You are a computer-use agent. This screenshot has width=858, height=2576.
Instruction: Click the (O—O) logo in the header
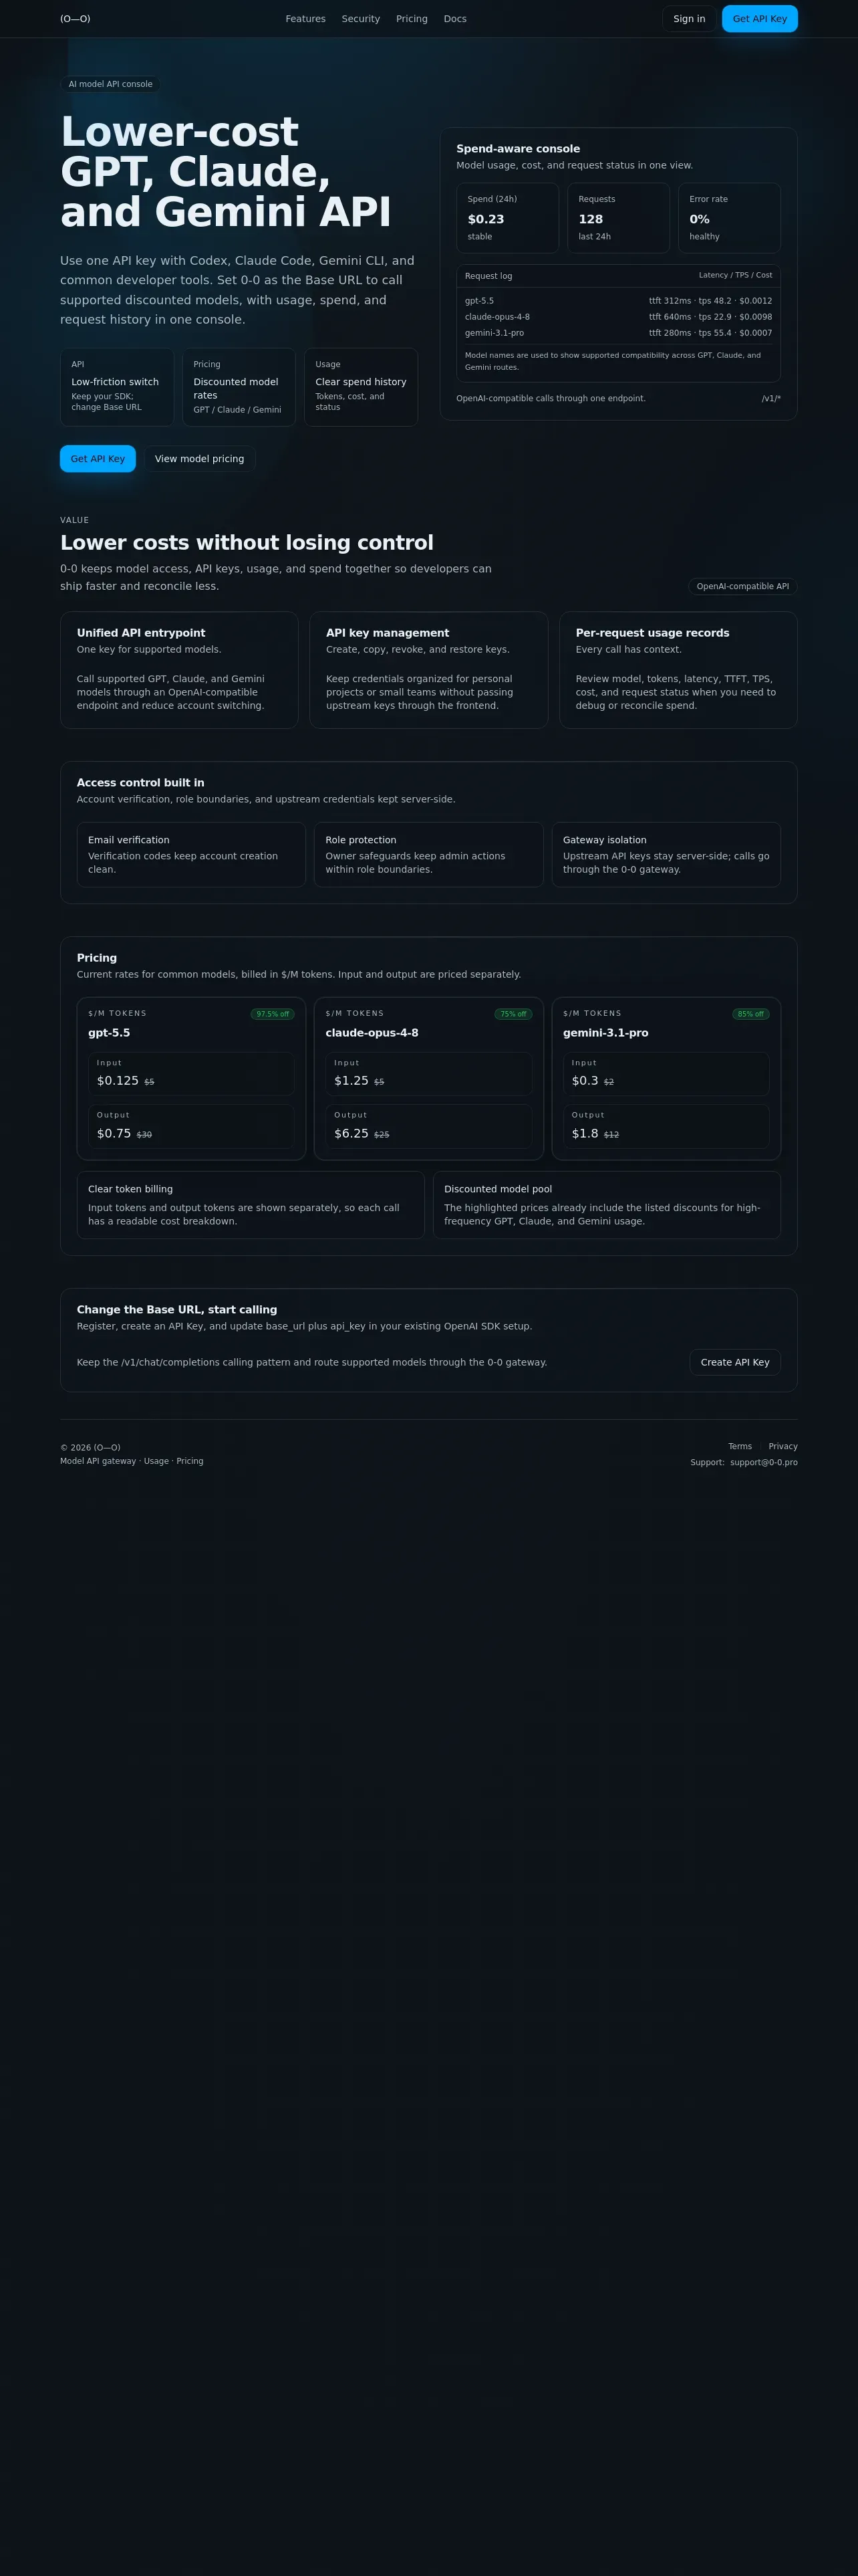pos(75,19)
